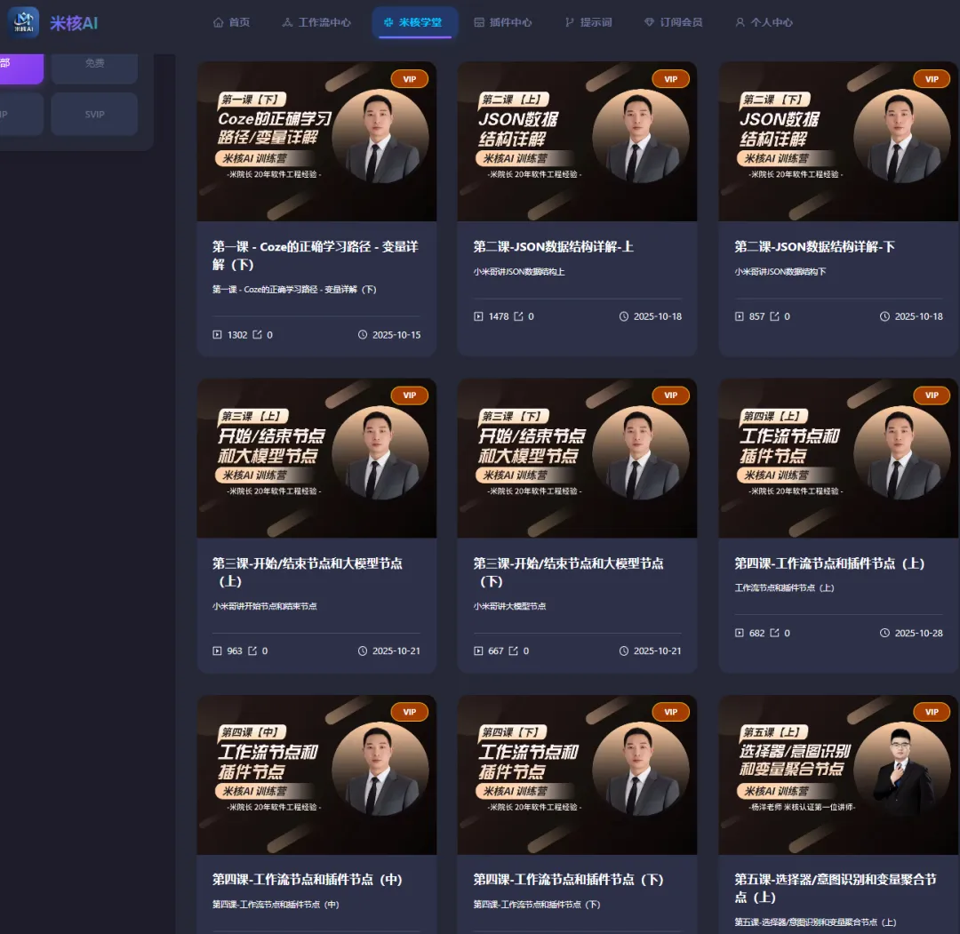
Task: Open thumbnail of 第一课【下】Coze的正确学习路径 course
Action: (x=316, y=141)
